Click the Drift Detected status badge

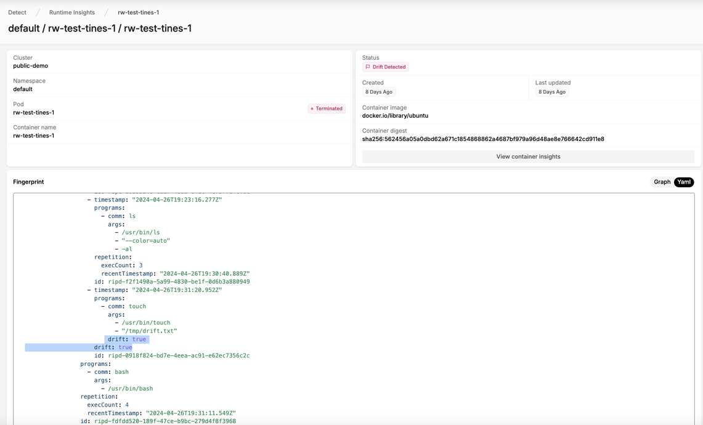[x=386, y=67]
